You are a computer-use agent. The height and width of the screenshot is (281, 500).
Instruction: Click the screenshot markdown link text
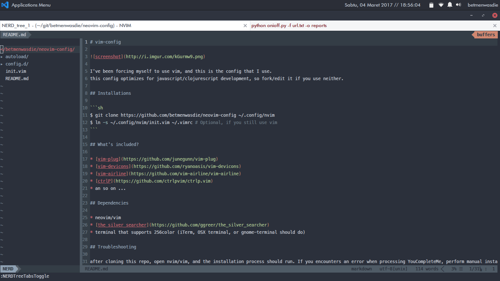point(108,57)
